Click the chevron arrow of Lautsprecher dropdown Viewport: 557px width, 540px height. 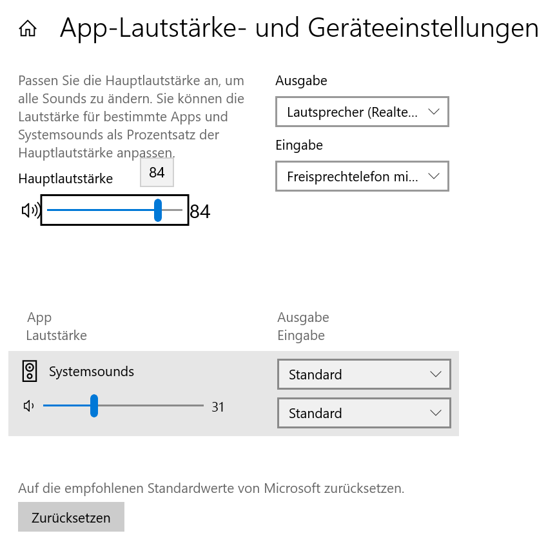433,112
